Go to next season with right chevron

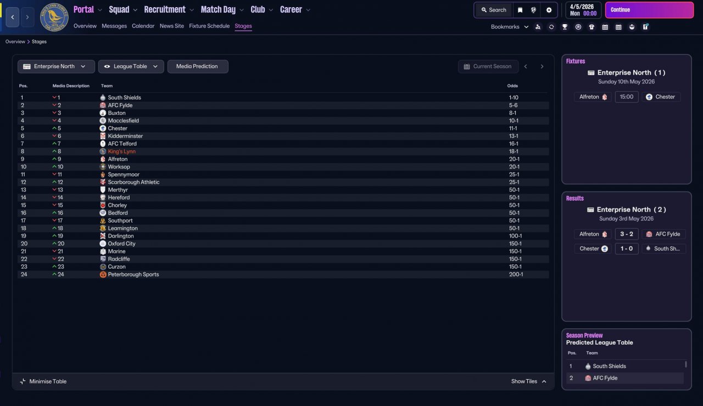(x=542, y=66)
